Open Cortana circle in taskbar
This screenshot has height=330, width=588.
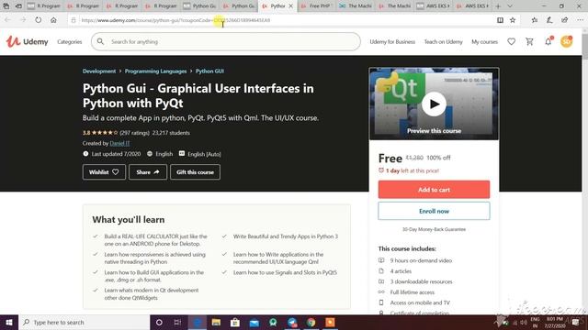[159, 322]
